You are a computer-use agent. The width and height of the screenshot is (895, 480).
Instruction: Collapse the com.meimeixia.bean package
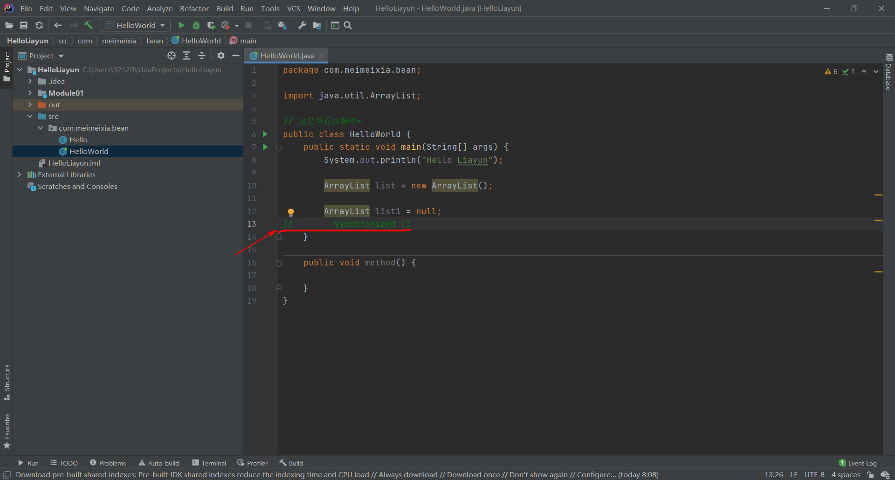pos(41,128)
